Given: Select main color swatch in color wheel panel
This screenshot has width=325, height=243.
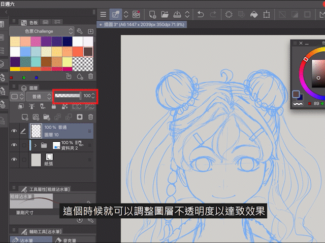Looking at the screenshot, I should click(296, 94).
